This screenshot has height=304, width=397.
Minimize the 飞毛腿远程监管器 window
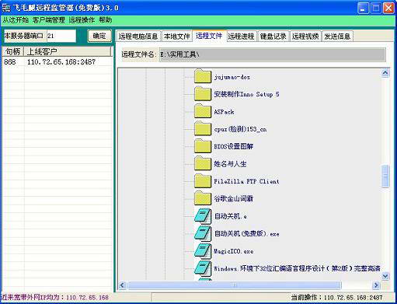click(363, 9)
